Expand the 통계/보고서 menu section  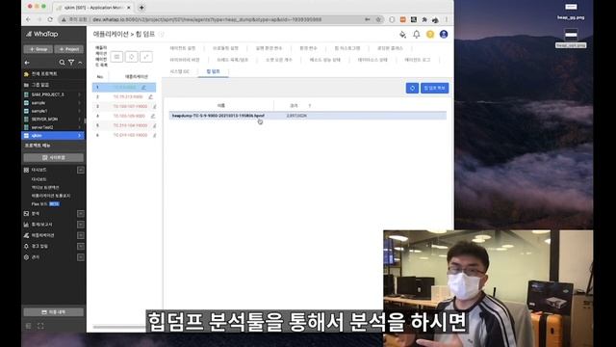tap(81, 225)
